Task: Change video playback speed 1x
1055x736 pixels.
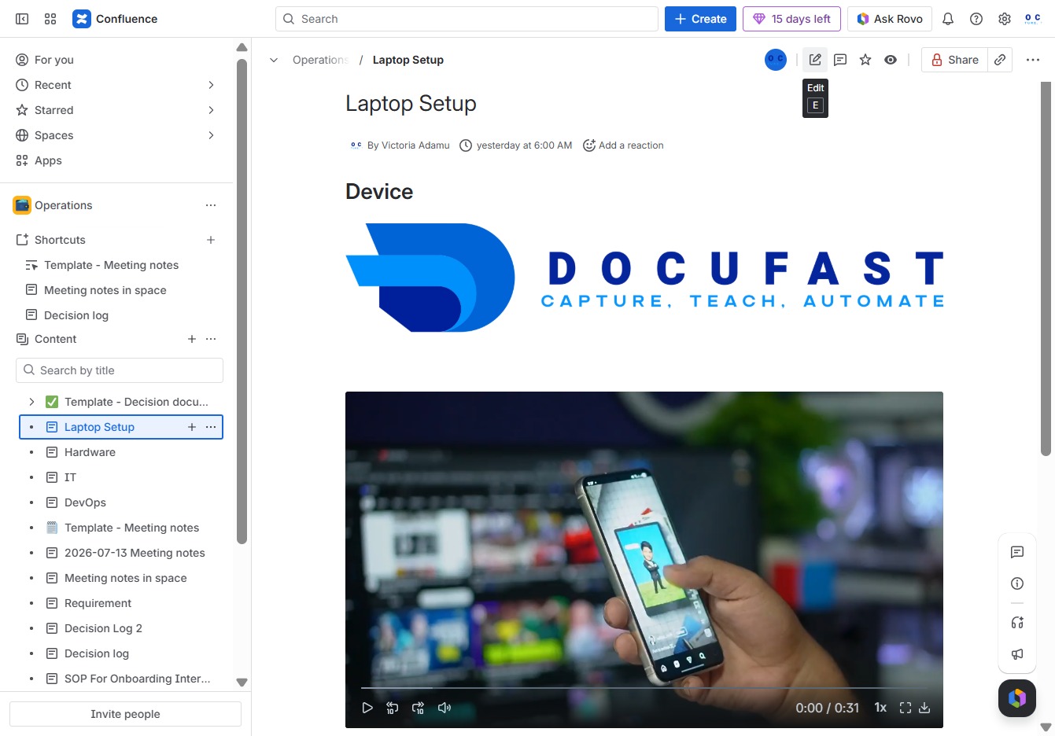Action: [x=880, y=708]
